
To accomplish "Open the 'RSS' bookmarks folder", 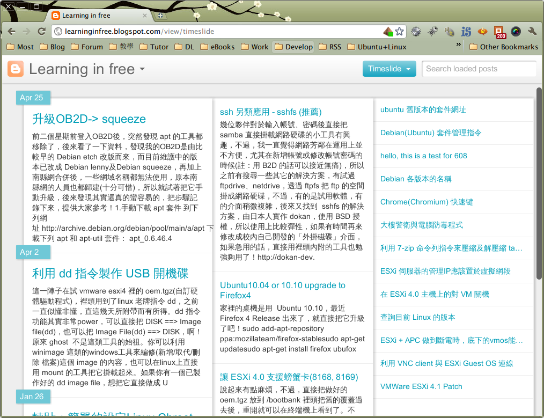I will 330,47.
